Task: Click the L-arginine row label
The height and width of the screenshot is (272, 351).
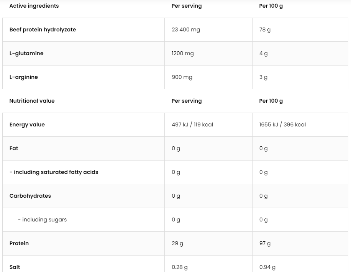Action: click(24, 77)
